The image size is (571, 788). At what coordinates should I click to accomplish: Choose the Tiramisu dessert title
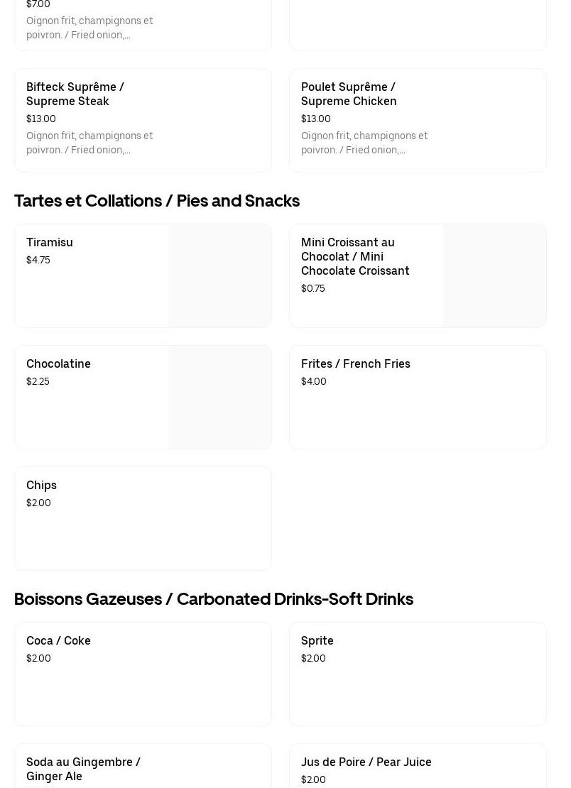pyautogui.click(x=50, y=242)
